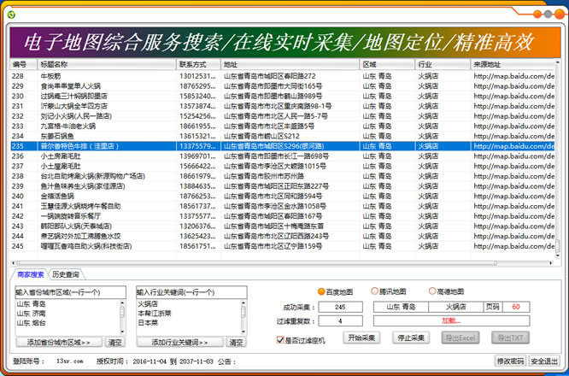The image size is (569, 376).
Task: Select the 腾讯地图 radio option
Action: pos(376,291)
